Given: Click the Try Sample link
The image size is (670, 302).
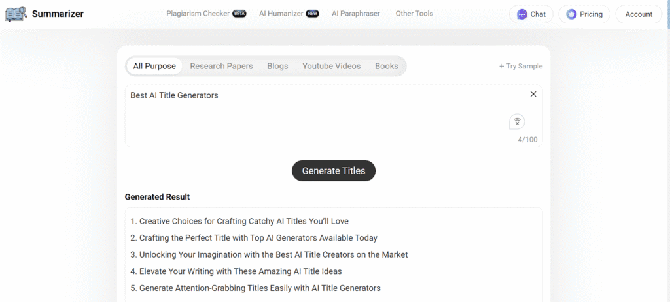Looking at the screenshot, I should 521,66.
